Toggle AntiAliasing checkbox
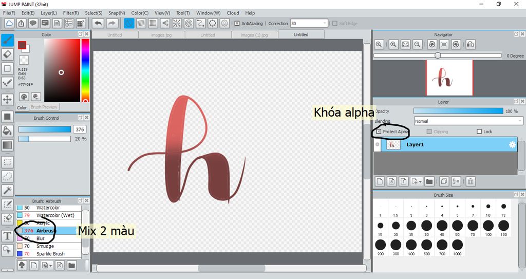 click(237, 24)
